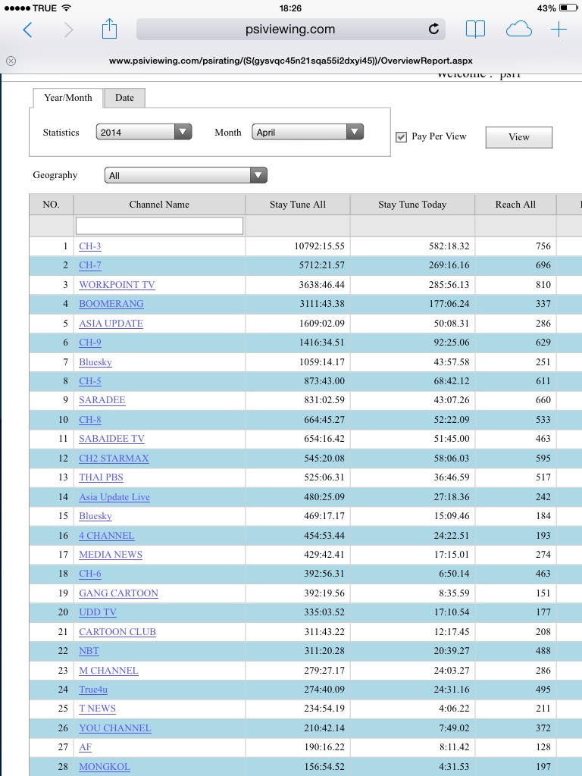Sort by Channel Name column header
Viewport: 582px width, 776px height.
pos(159,205)
